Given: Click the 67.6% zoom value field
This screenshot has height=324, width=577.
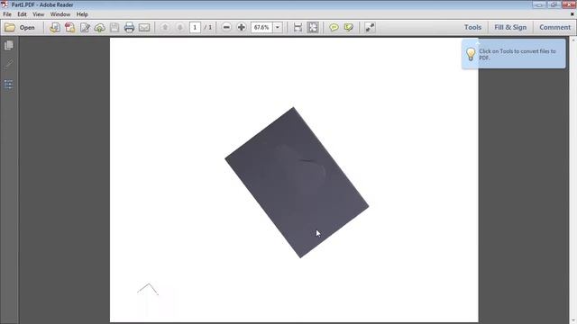Looking at the screenshot, I should 261,28.
